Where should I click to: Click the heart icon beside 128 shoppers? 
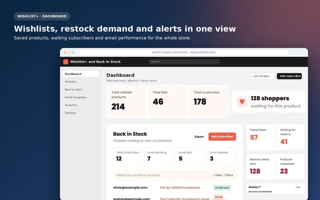point(242,102)
